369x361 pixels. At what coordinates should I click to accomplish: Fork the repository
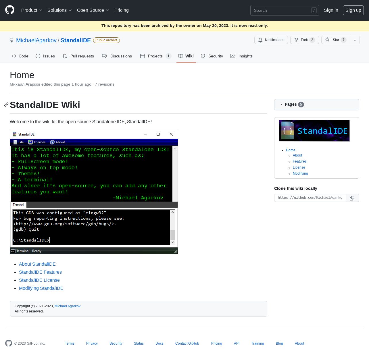304,40
